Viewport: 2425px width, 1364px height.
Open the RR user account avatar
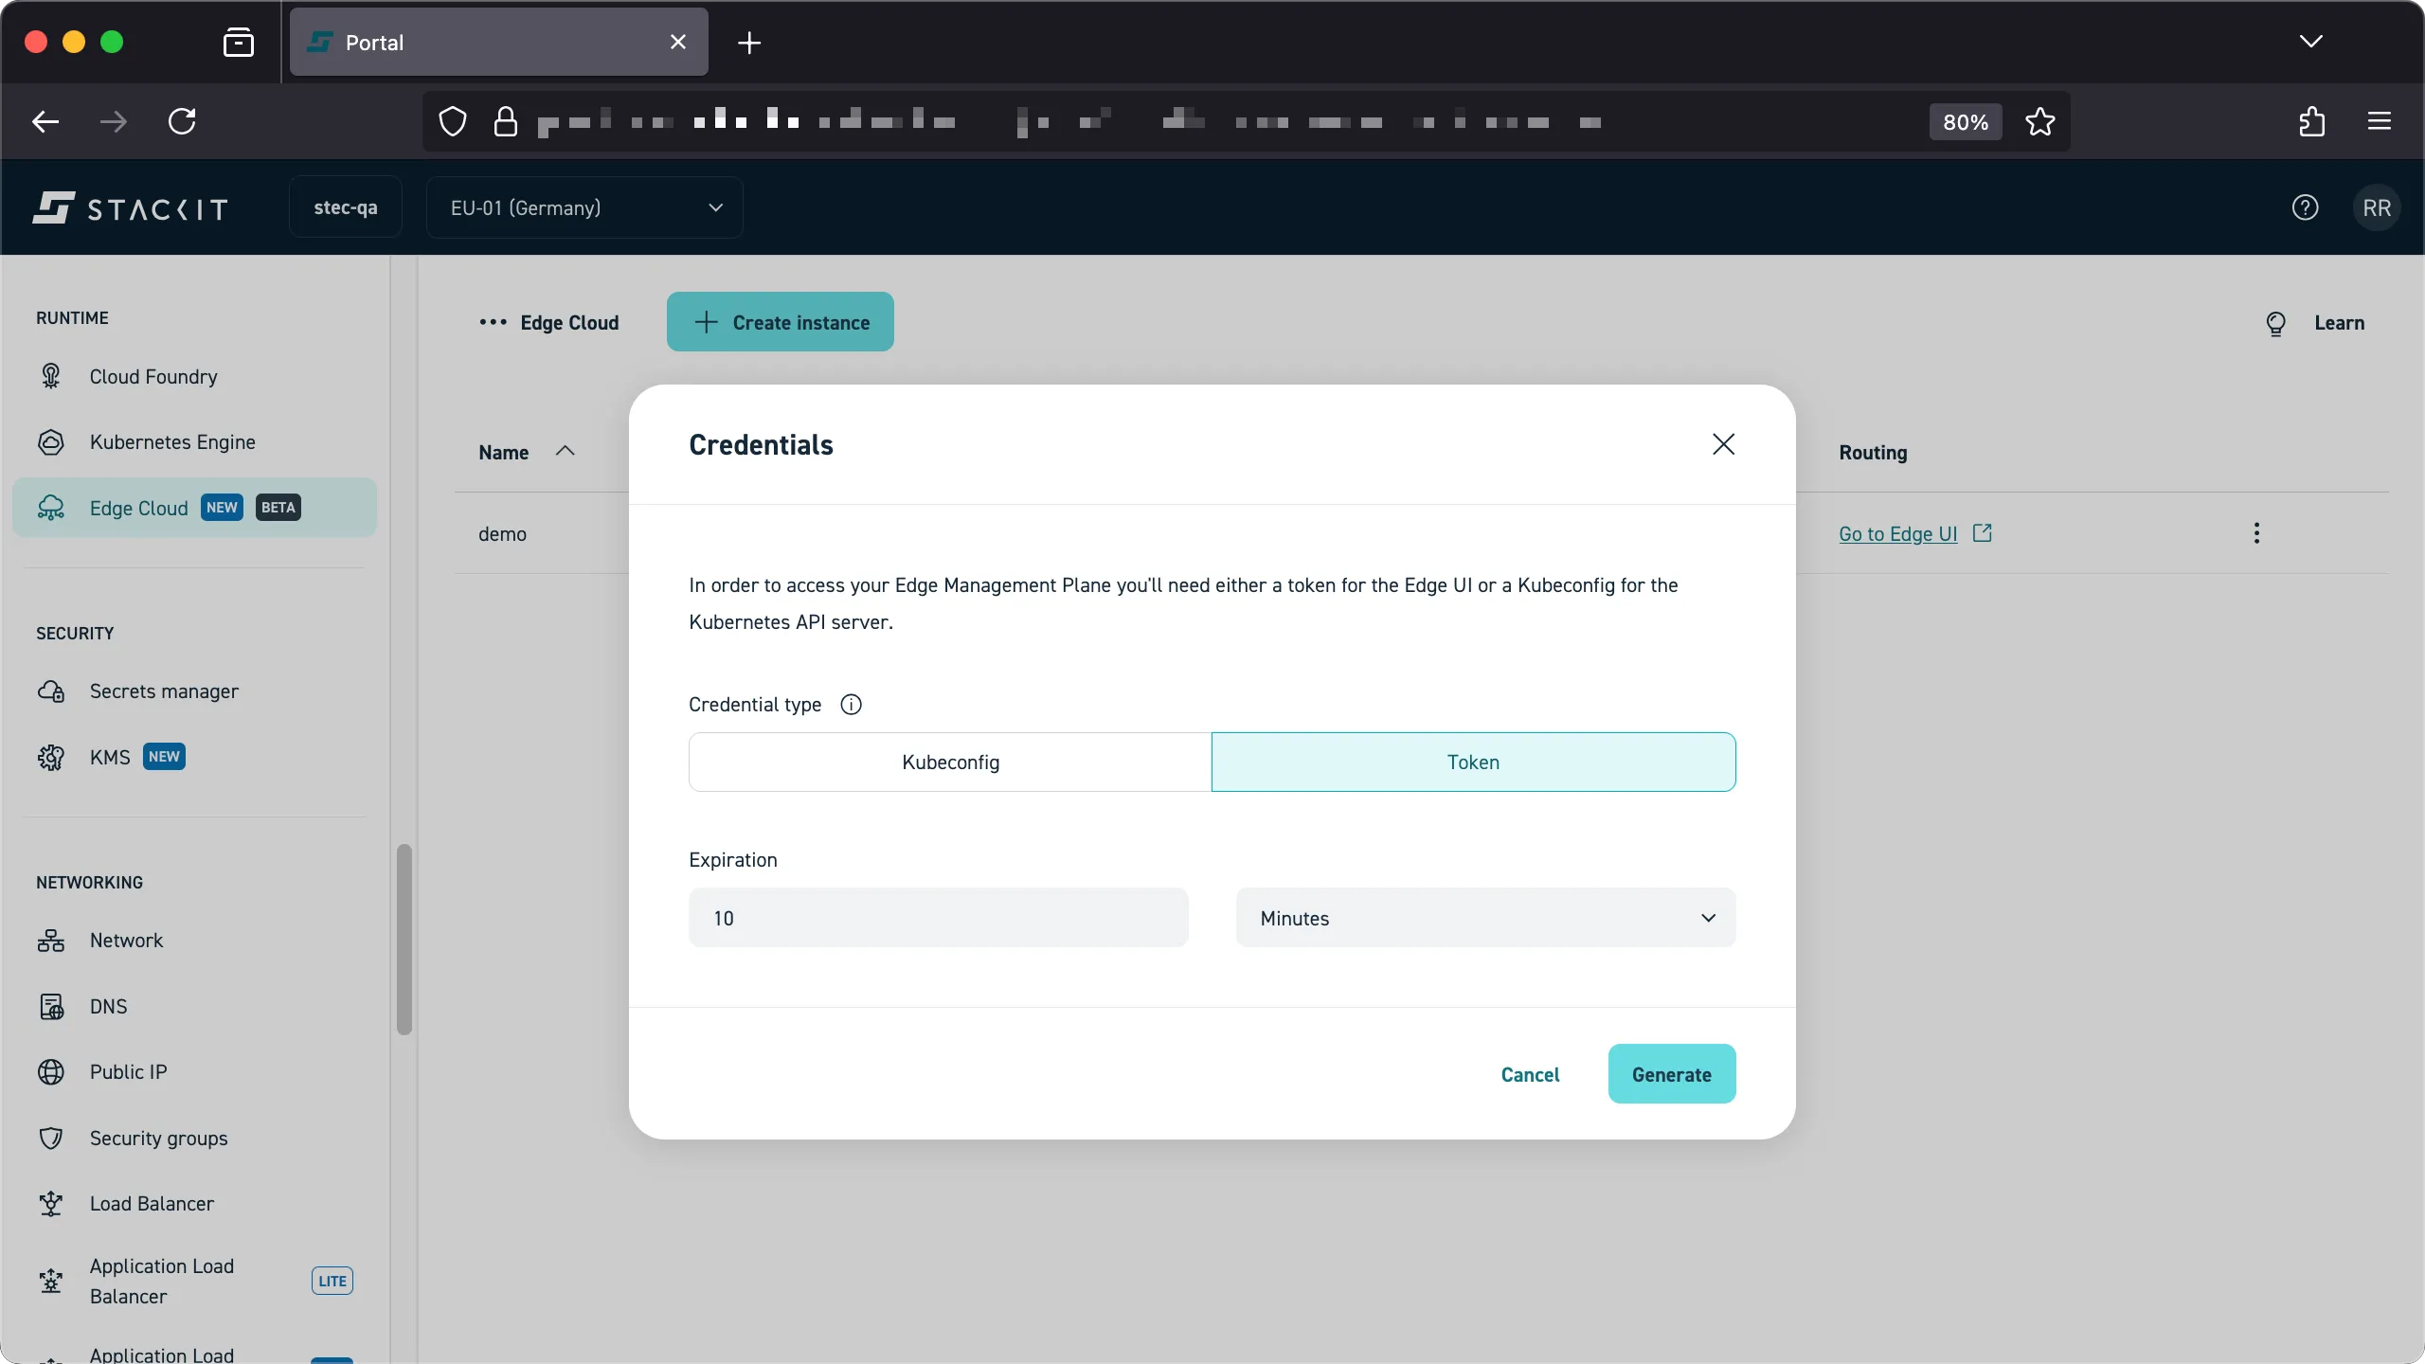pyautogui.click(x=2378, y=207)
